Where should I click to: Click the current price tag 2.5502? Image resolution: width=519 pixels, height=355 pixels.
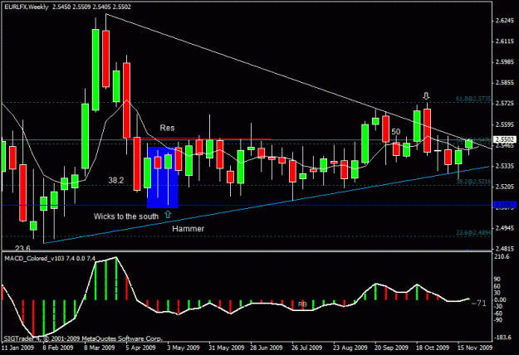pyautogui.click(x=505, y=139)
